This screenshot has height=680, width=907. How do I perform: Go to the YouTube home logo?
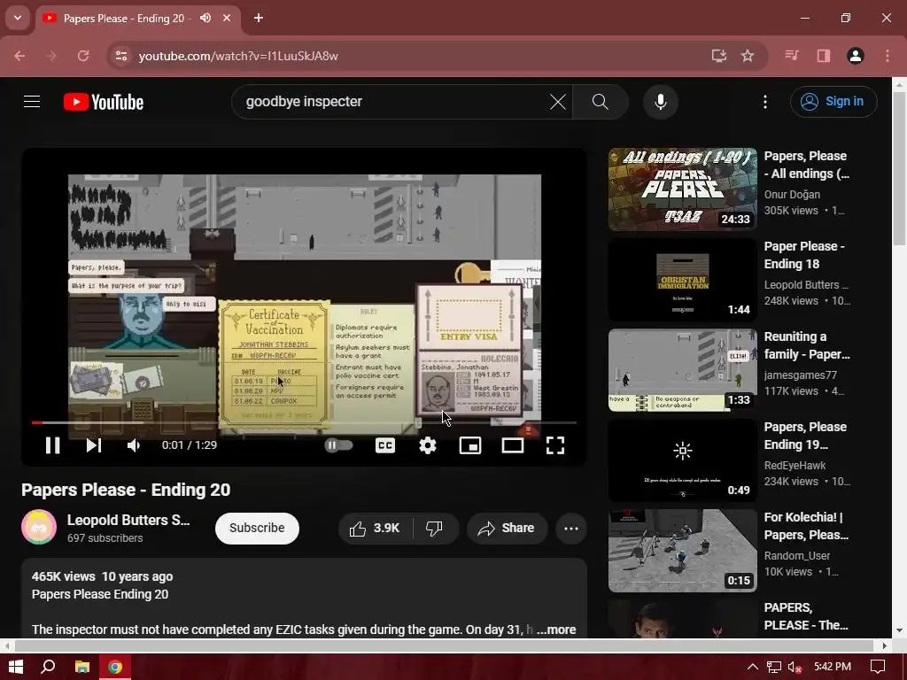(x=104, y=102)
